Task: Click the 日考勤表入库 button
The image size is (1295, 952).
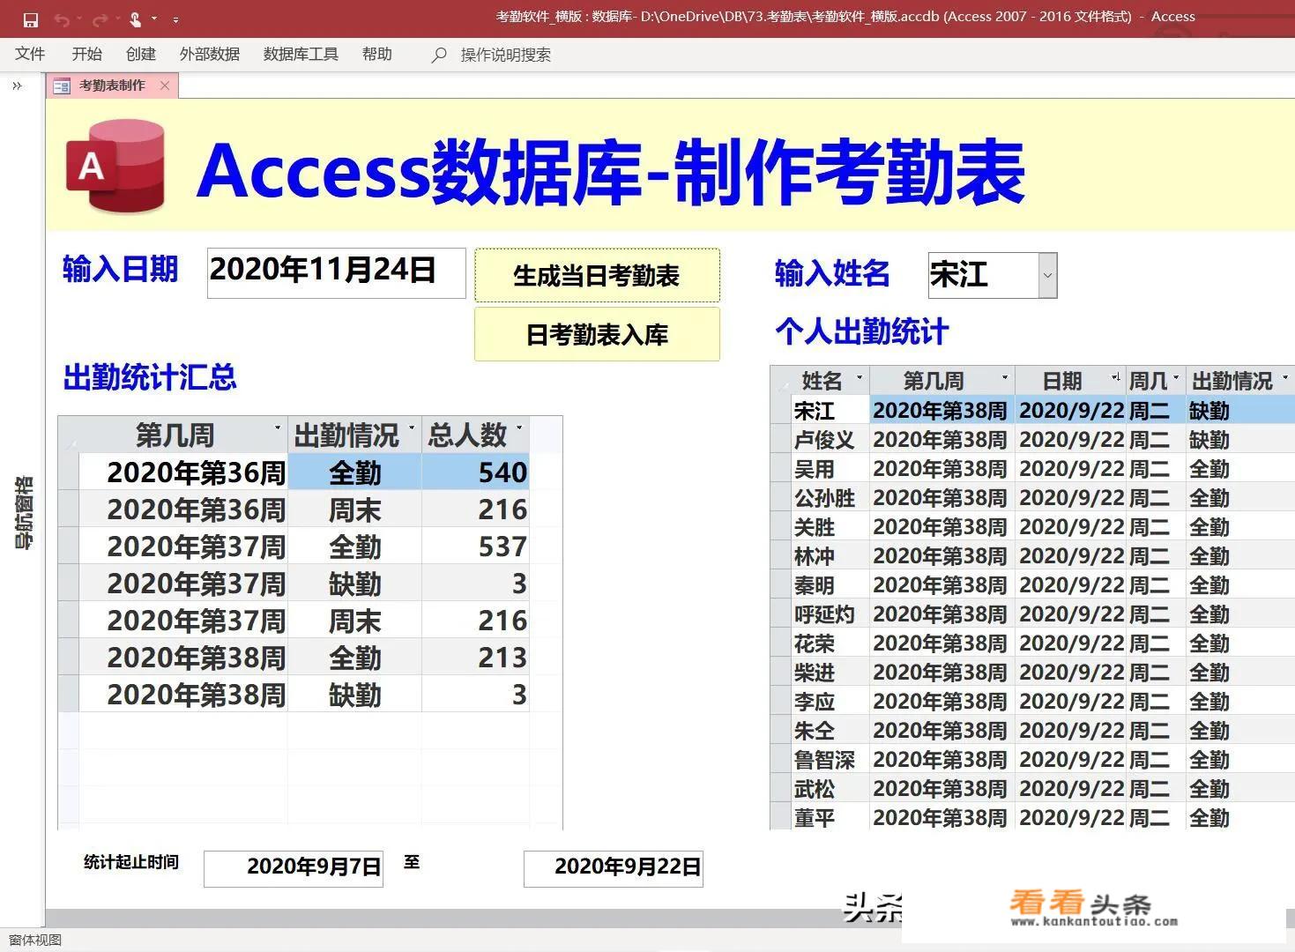Action: point(597,335)
